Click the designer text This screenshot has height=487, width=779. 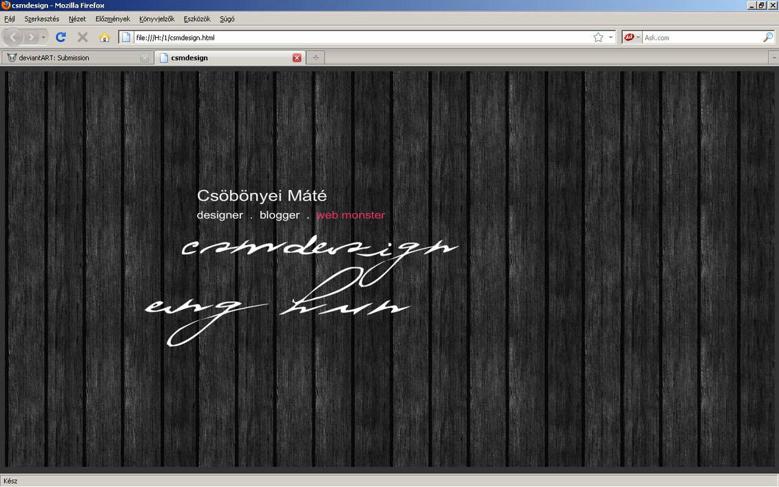(220, 215)
